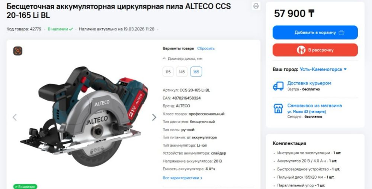This screenshot has height=189, width=372.
Task: Select 145 mm disc diameter
Action: (x=182, y=72)
